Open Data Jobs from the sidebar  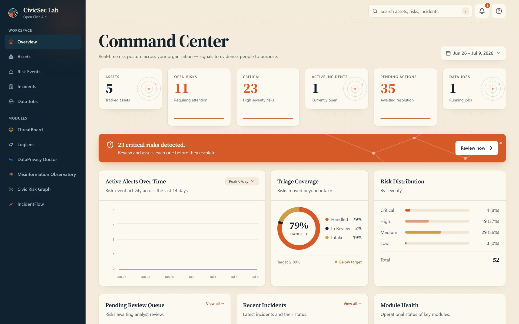coord(43,102)
